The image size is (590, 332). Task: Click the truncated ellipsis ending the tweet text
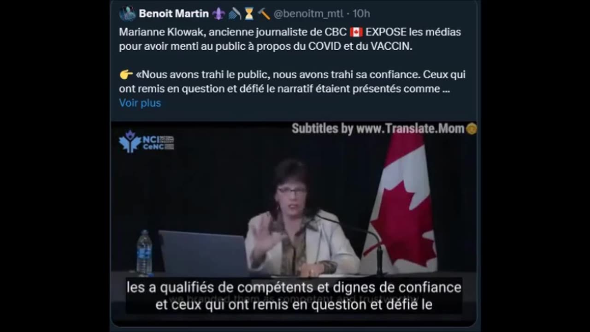[x=446, y=89]
